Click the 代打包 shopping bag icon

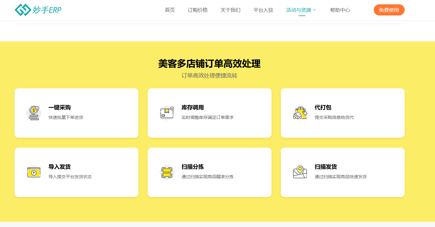point(300,113)
